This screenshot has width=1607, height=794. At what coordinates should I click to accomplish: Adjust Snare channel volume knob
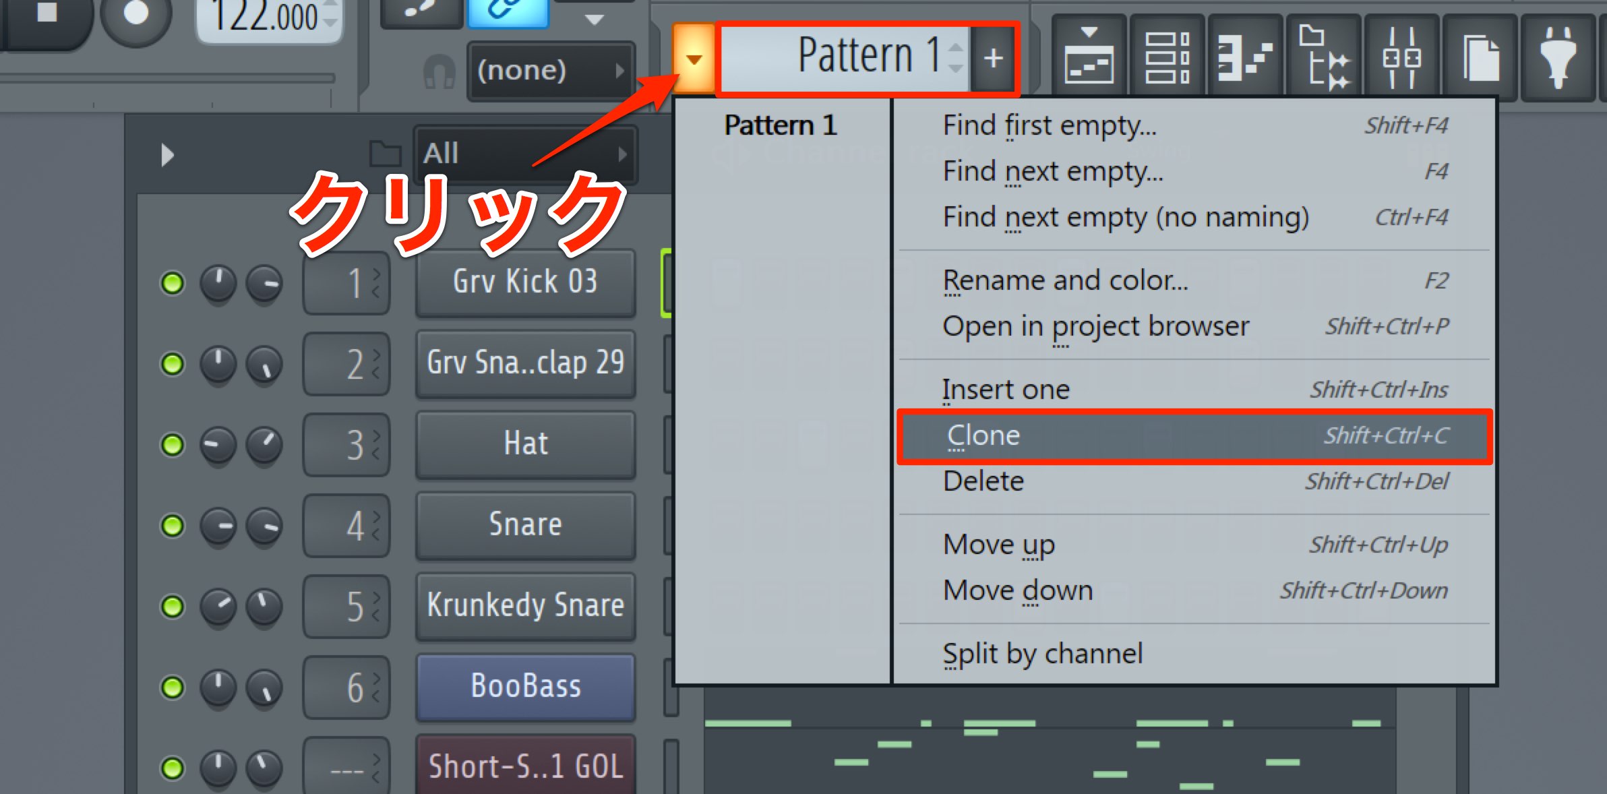pos(264,526)
